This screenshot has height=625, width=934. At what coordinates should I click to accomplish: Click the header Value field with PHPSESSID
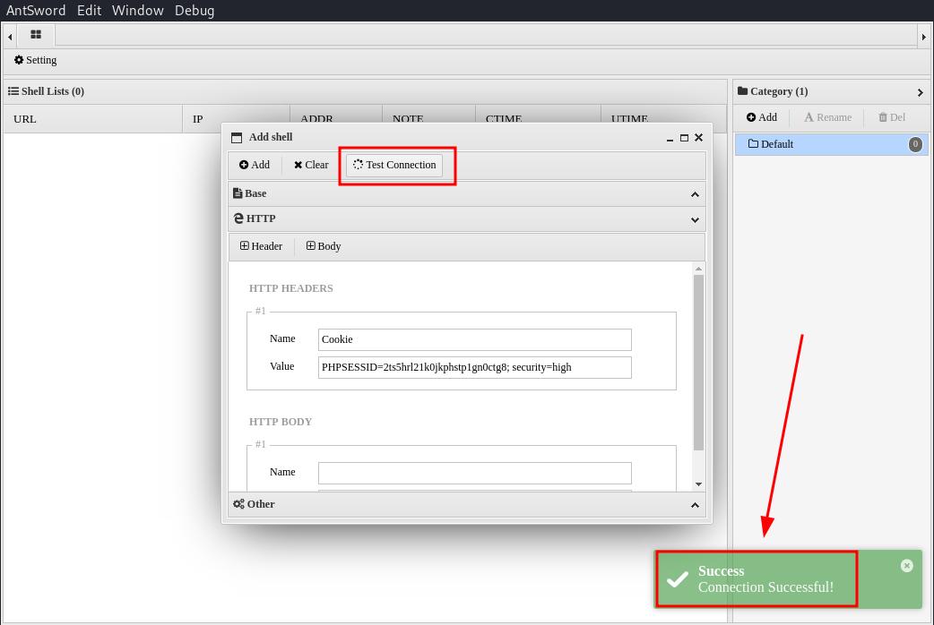pos(475,367)
